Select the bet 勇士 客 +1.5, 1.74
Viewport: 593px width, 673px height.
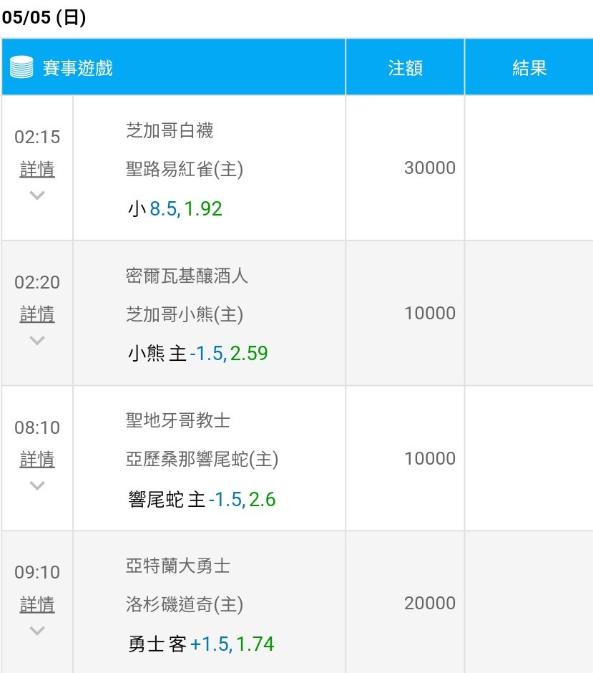coord(201,644)
